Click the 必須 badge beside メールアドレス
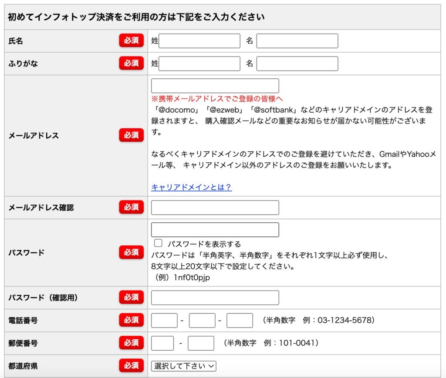The height and width of the screenshot is (378, 446). 131,135
